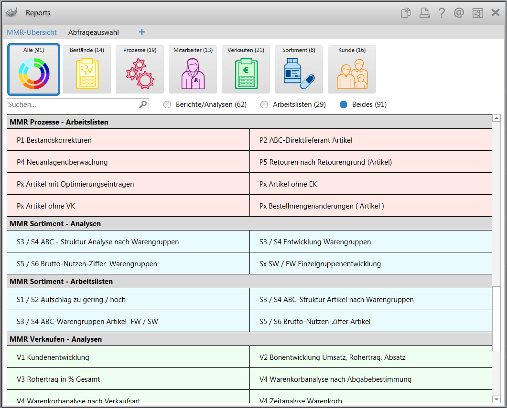Select the Mitarbeiter (13) category tile
Screen dimensions: 507x408
click(193, 69)
